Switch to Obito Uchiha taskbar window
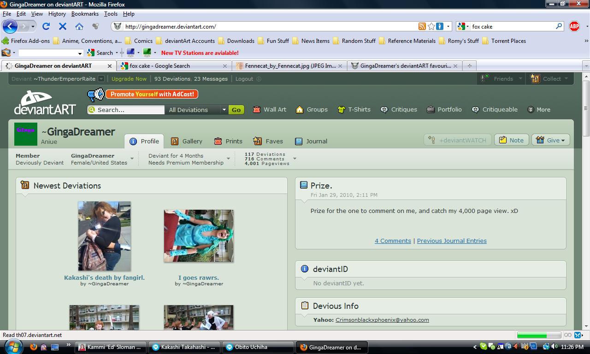590x354 pixels. click(x=258, y=347)
